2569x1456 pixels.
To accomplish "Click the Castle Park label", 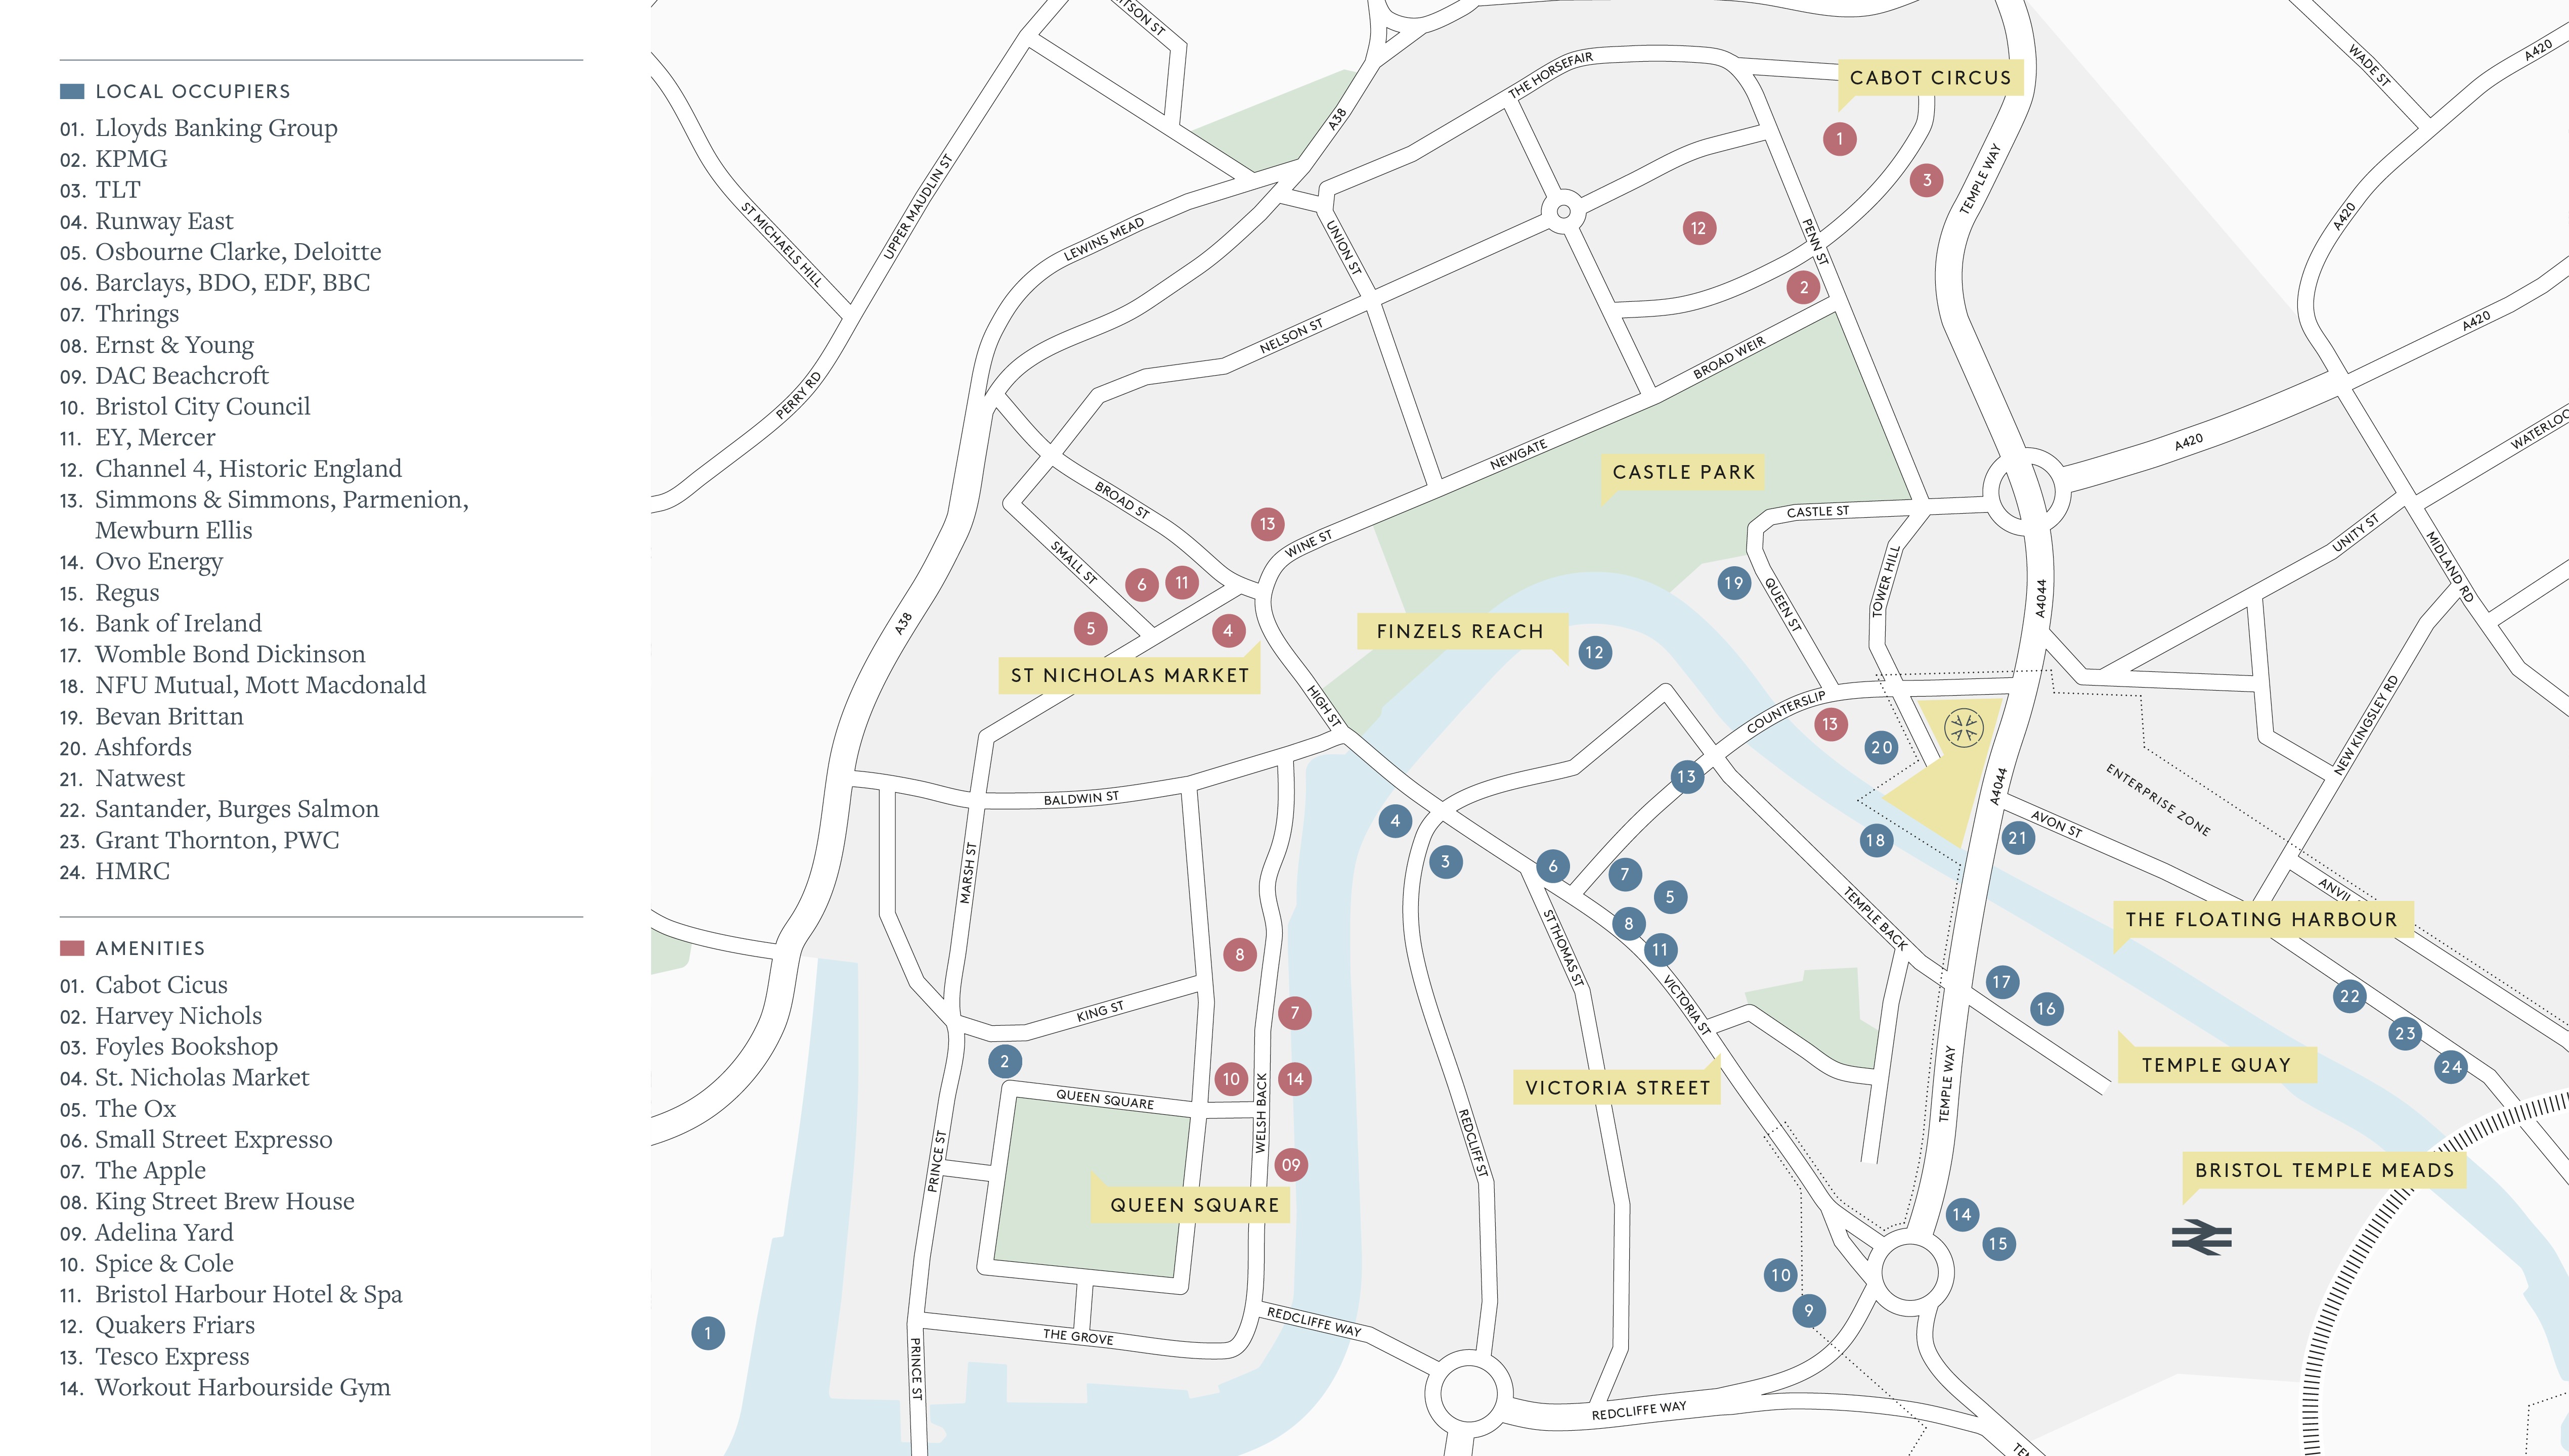I will (x=1684, y=472).
